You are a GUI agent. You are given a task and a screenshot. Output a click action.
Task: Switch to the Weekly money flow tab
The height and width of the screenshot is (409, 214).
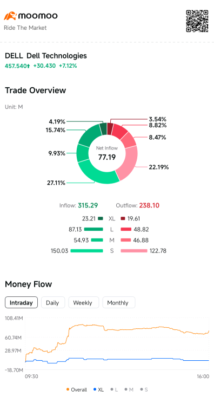[84, 303]
